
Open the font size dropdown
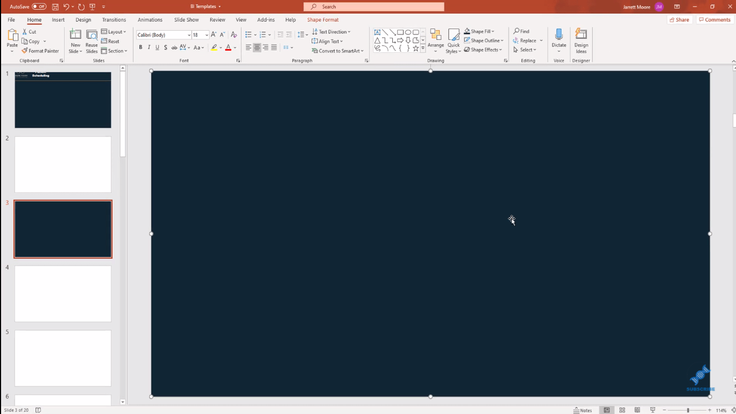(x=206, y=35)
